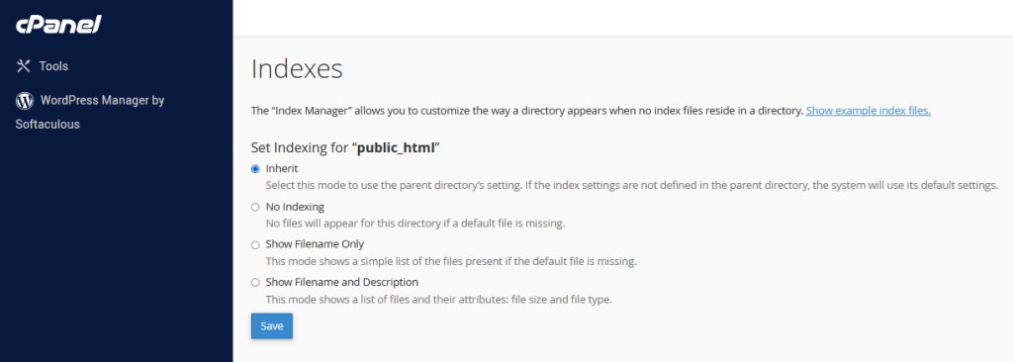Click the bold public_html directory name

396,147
